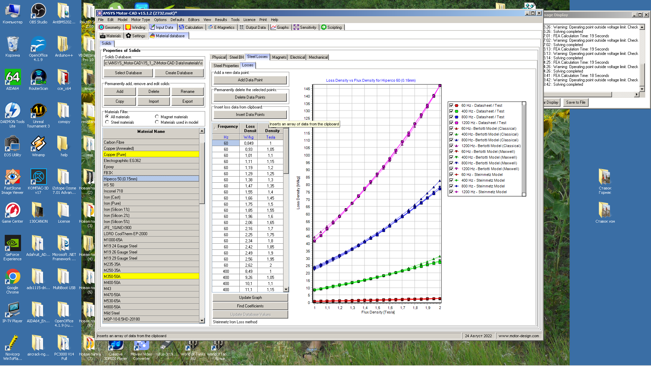Image resolution: width=651 pixels, height=366 pixels.
Task: Open the Graphs toolbar tab
Action: pos(280,27)
